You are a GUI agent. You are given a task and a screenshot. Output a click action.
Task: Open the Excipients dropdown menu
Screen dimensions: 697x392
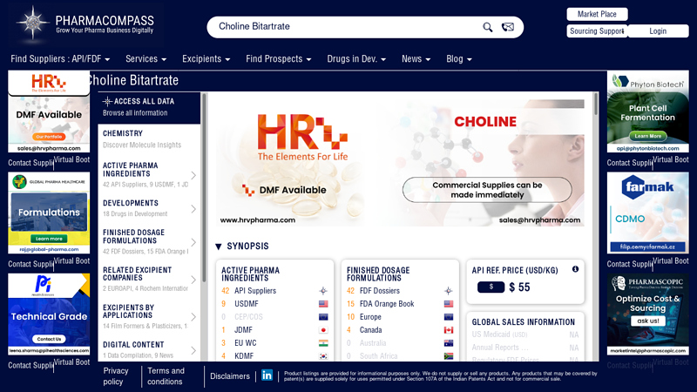[206, 58]
